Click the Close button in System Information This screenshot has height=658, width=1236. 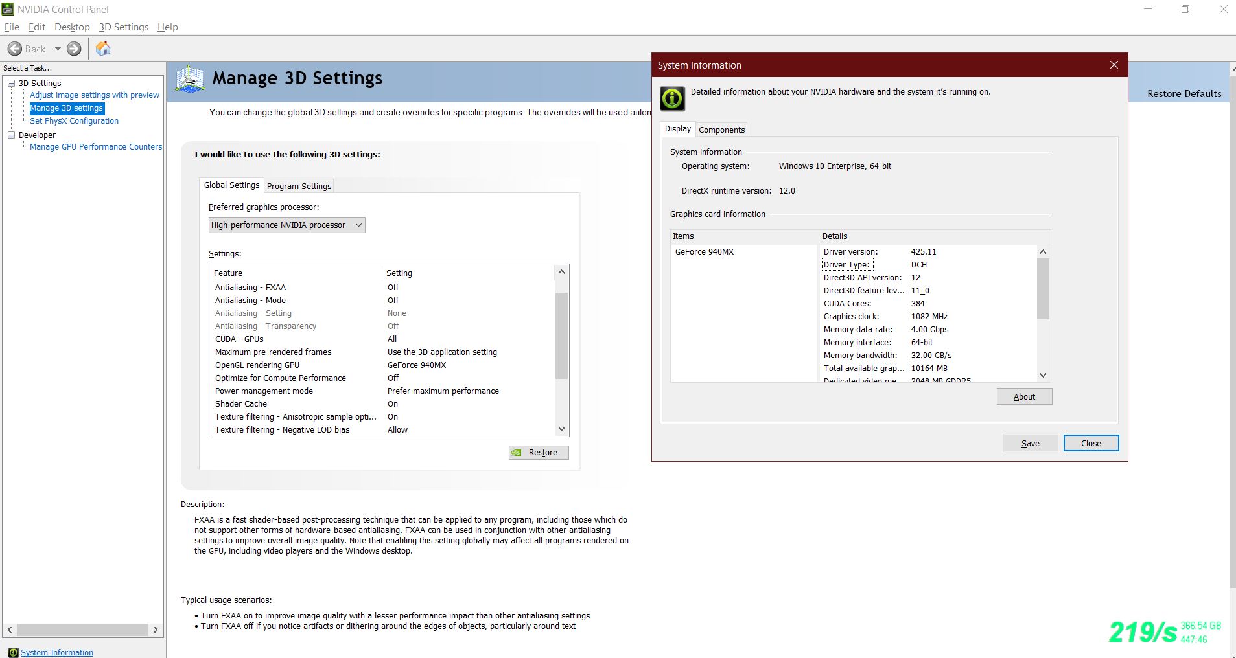pyautogui.click(x=1091, y=443)
